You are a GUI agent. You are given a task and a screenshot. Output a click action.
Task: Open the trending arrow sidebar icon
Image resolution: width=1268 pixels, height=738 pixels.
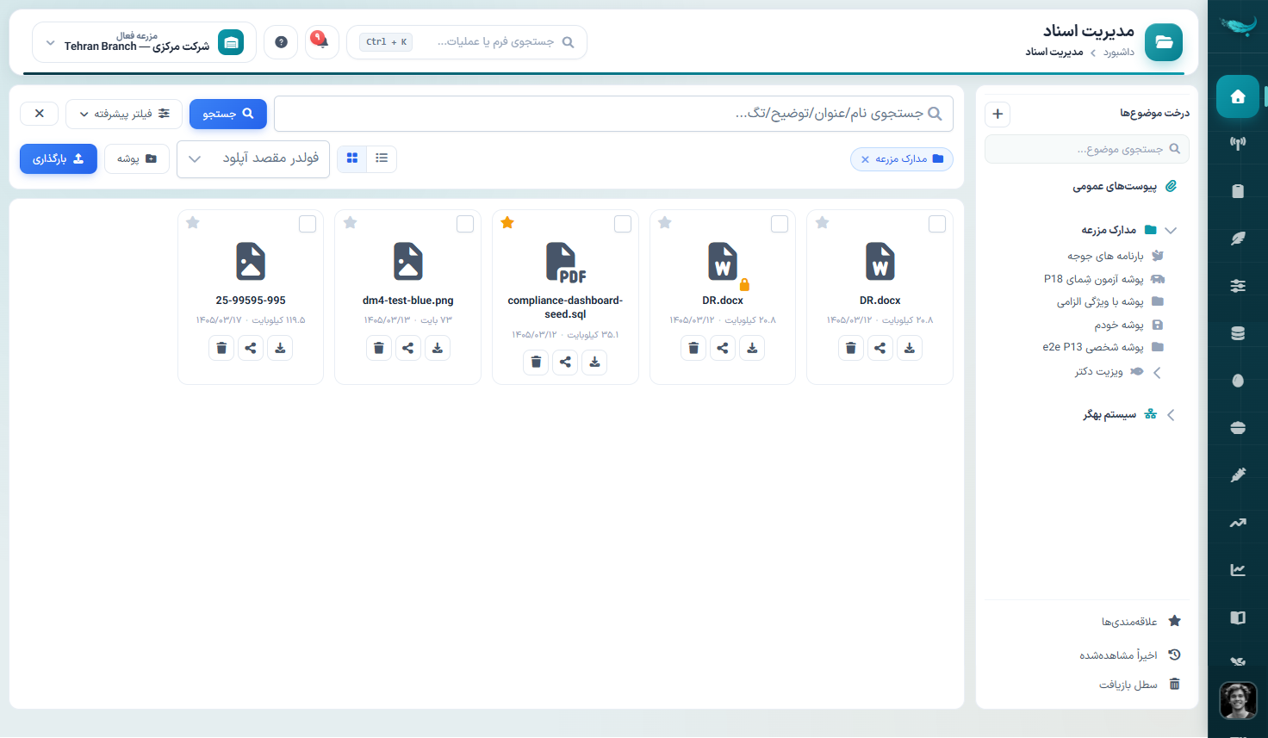click(1238, 523)
